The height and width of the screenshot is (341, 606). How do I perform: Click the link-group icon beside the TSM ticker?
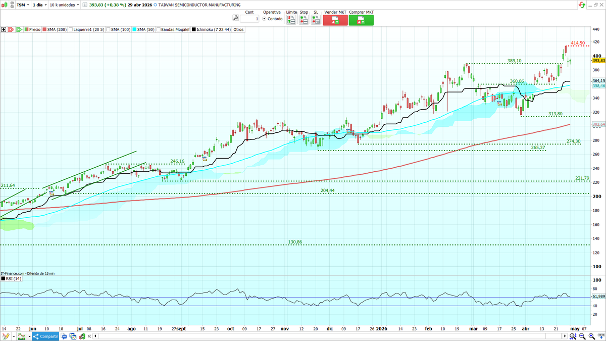(x=12, y=5)
